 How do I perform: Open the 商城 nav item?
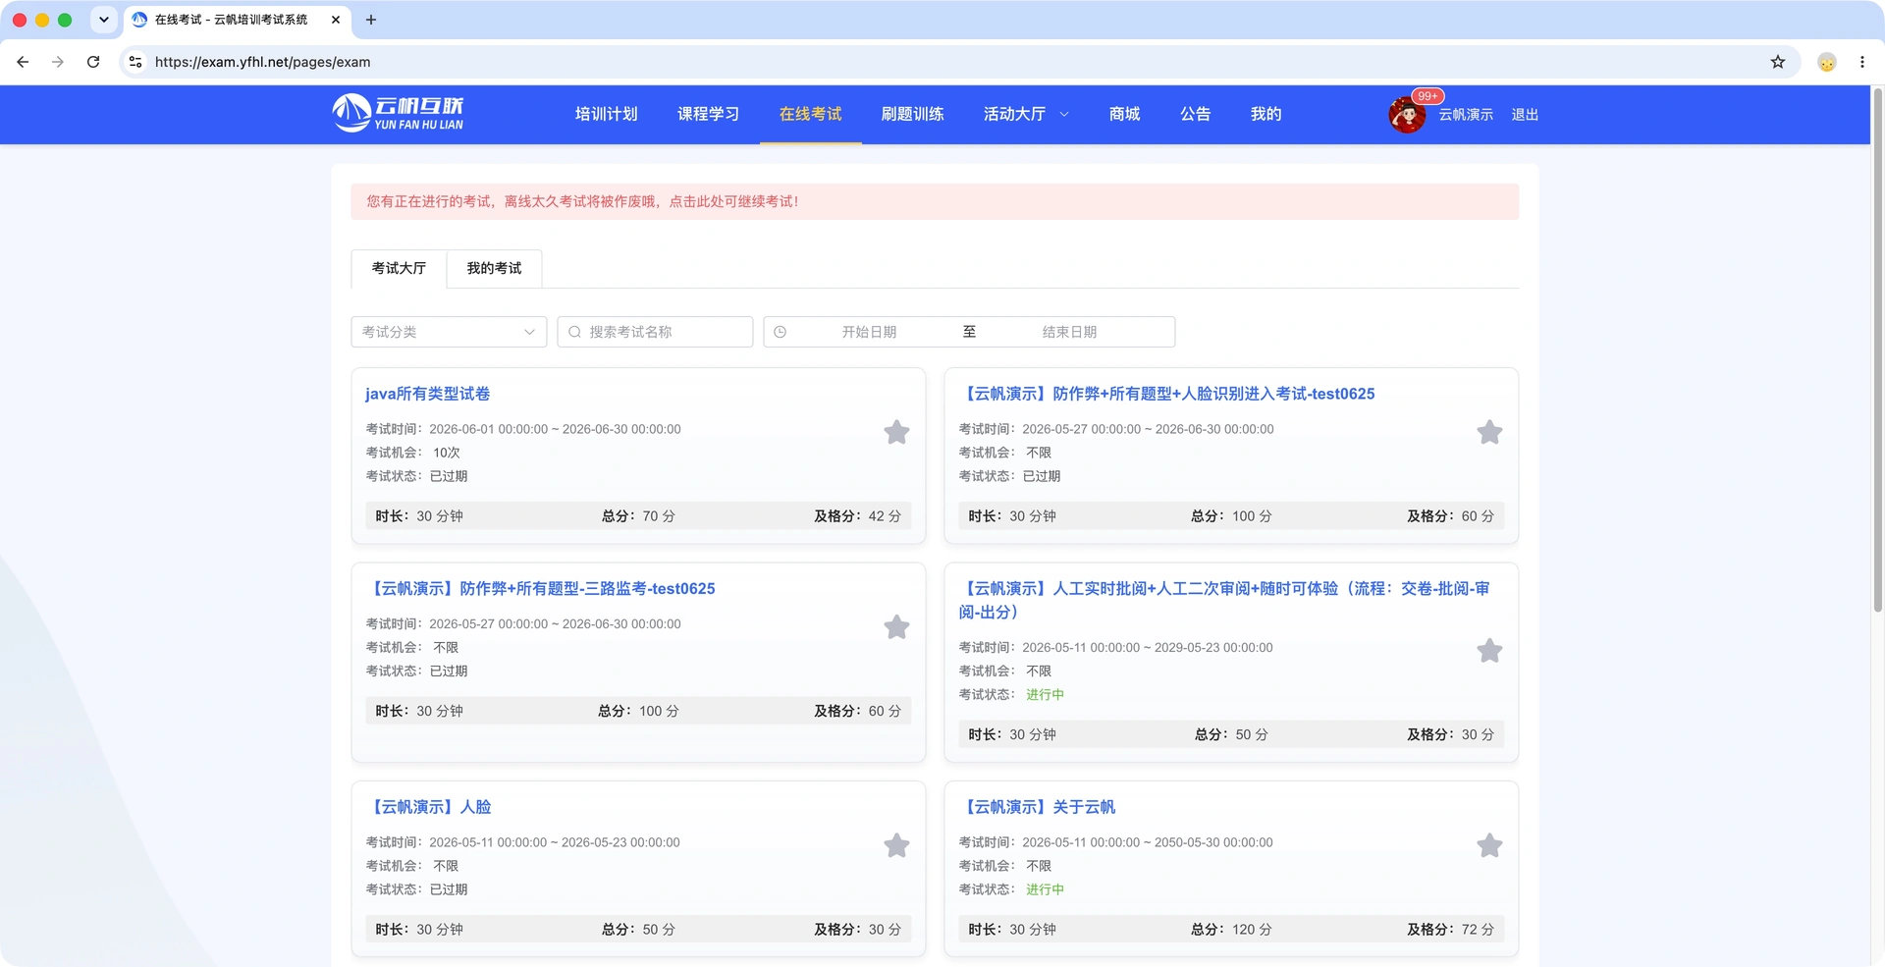[x=1124, y=114]
